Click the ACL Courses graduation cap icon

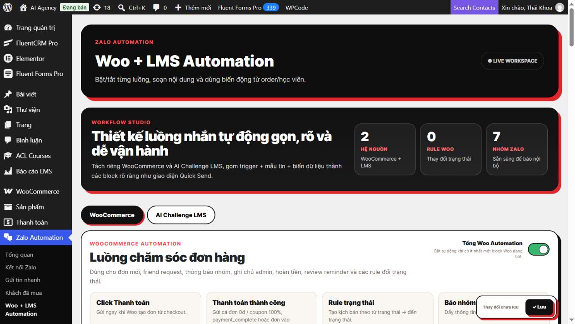coord(8,156)
